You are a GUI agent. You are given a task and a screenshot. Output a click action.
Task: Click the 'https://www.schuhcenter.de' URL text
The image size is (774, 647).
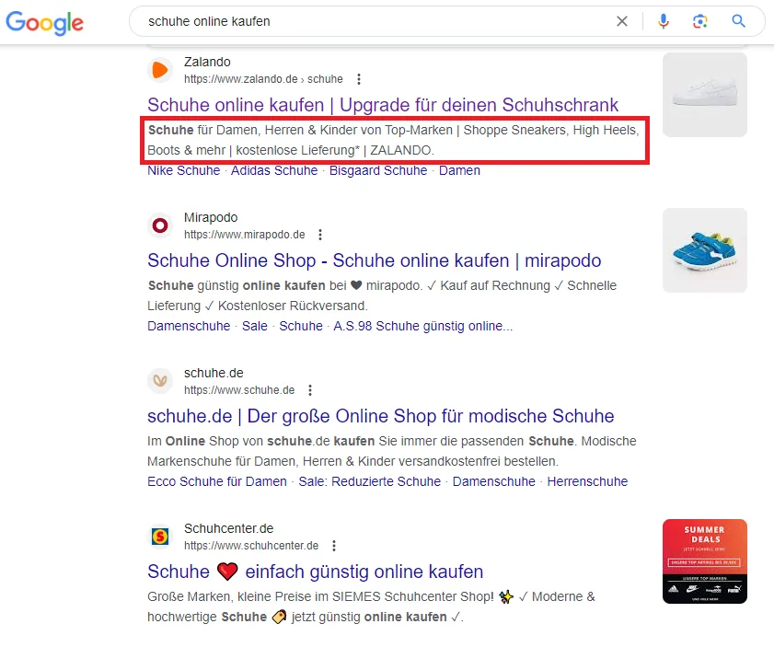coord(251,546)
